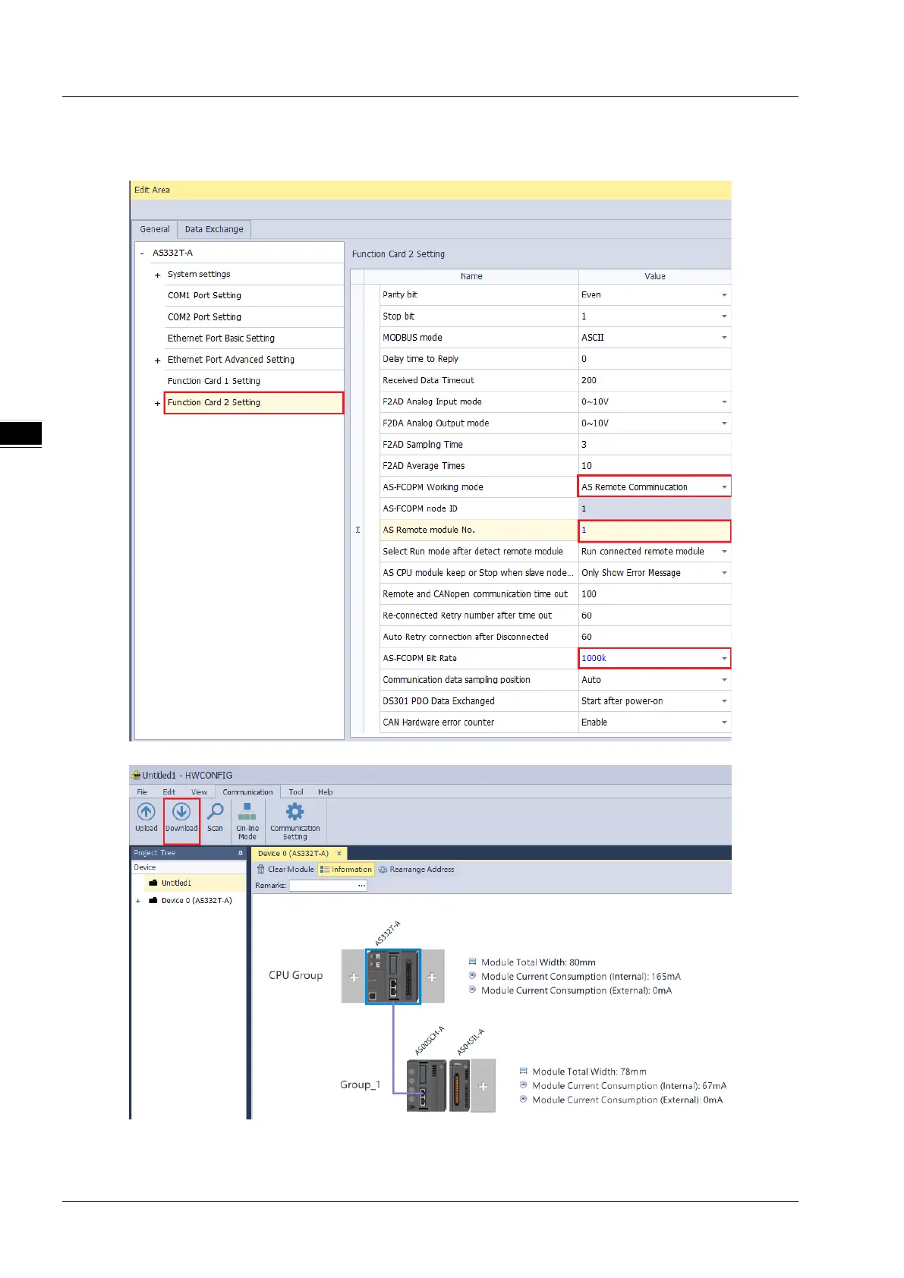Screen dimensions: 904x1278
Task: Click the Upload toolbar icon
Action: click(146, 813)
